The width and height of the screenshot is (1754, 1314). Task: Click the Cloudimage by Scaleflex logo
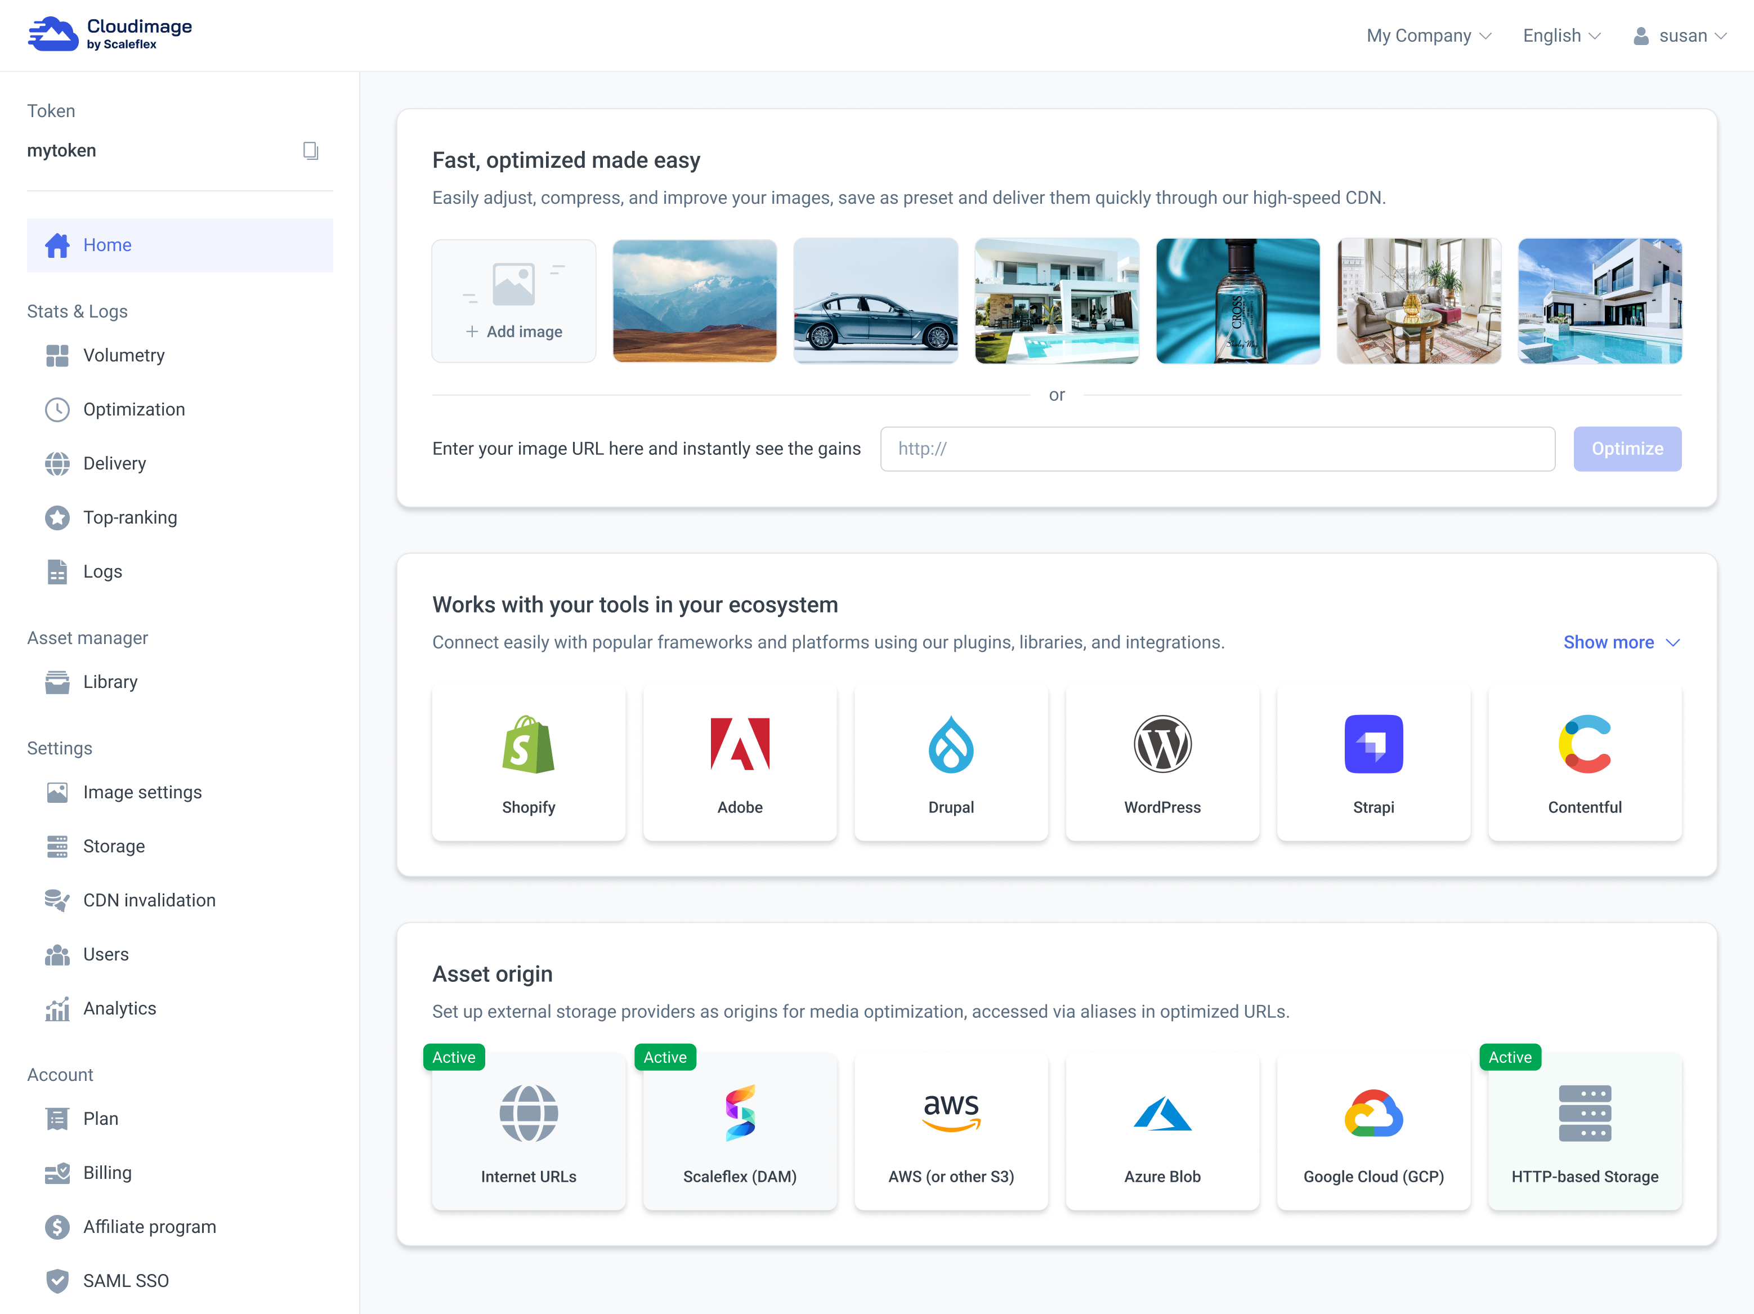coord(109,35)
